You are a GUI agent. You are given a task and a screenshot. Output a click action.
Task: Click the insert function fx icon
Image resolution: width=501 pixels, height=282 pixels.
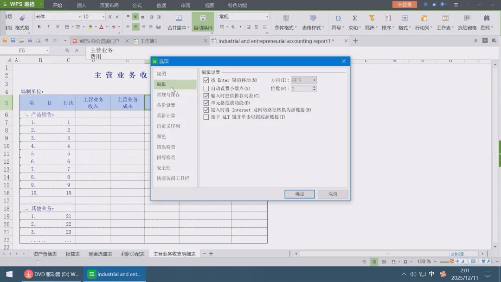[77, 51]
